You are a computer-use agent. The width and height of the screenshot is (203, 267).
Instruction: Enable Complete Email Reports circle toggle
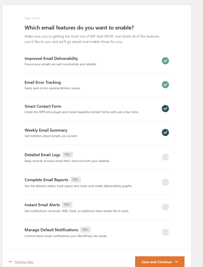(x=165, y=182)
